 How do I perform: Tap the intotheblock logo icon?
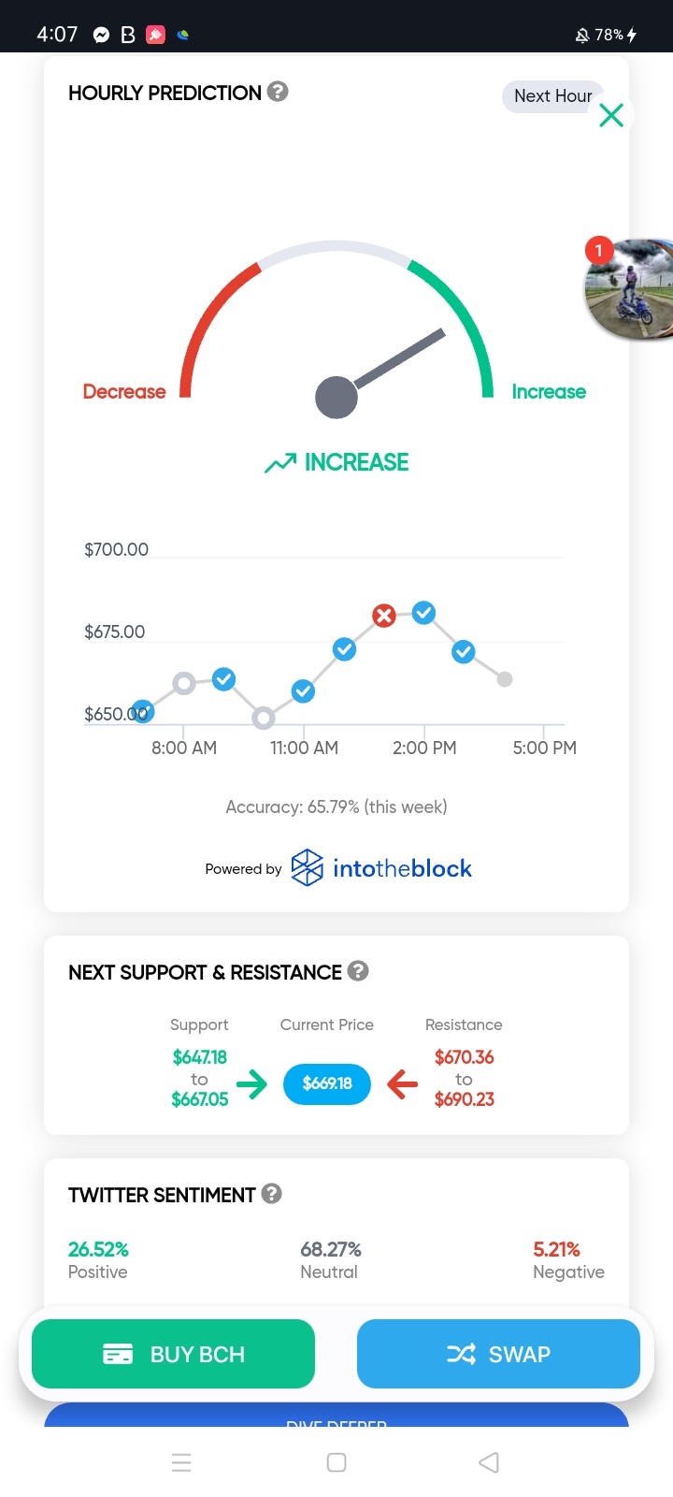click(x=307, y=867)
